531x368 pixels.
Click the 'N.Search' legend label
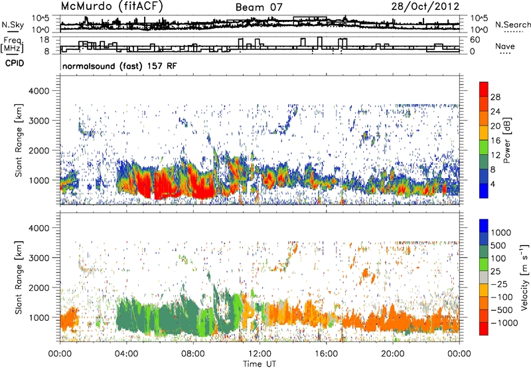(x=512, y=25)
